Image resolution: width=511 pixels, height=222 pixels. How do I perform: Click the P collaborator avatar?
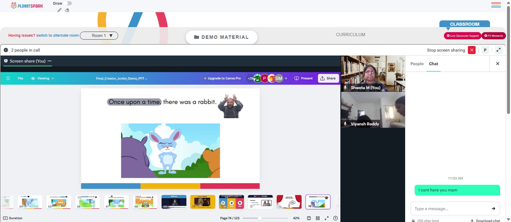pyautogui.click(x=264, y=78)
